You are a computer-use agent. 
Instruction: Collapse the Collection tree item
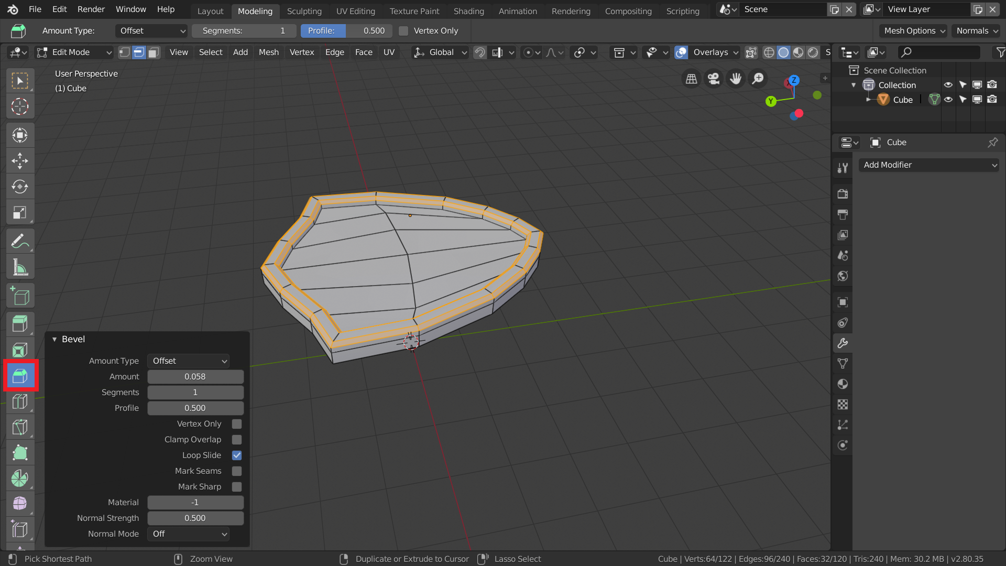pyautogui.click(x=854, y=85)
